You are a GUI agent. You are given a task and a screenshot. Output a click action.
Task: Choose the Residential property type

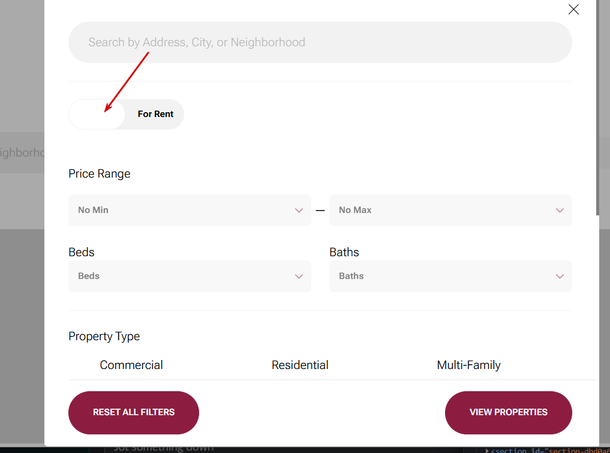click(x=300, y=365)
